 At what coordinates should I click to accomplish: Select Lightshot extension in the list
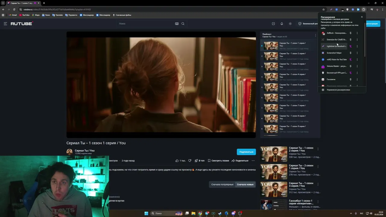tap(334, 46)
